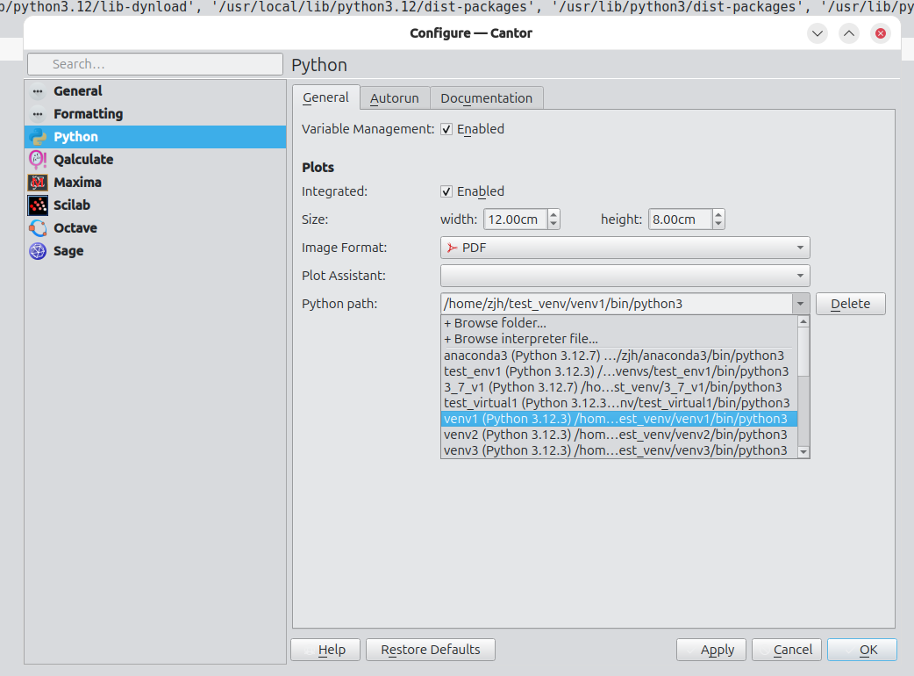Image resolution: width=914 pixels, height=676 pixels.
Task: Select the Python icon in sidebar
Action: point(38,137)
